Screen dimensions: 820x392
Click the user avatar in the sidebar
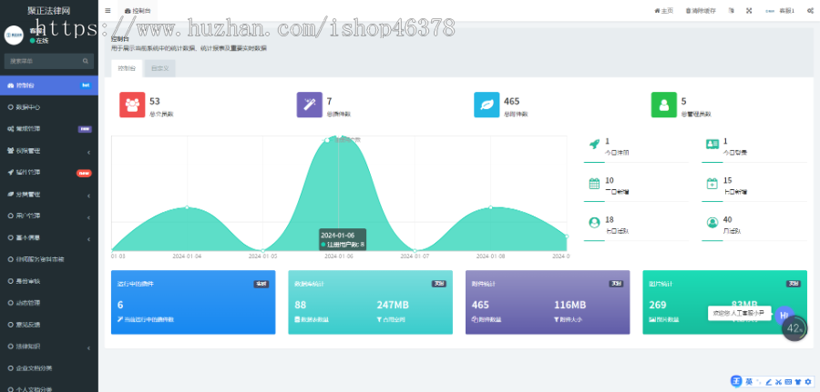pos(14,35)
